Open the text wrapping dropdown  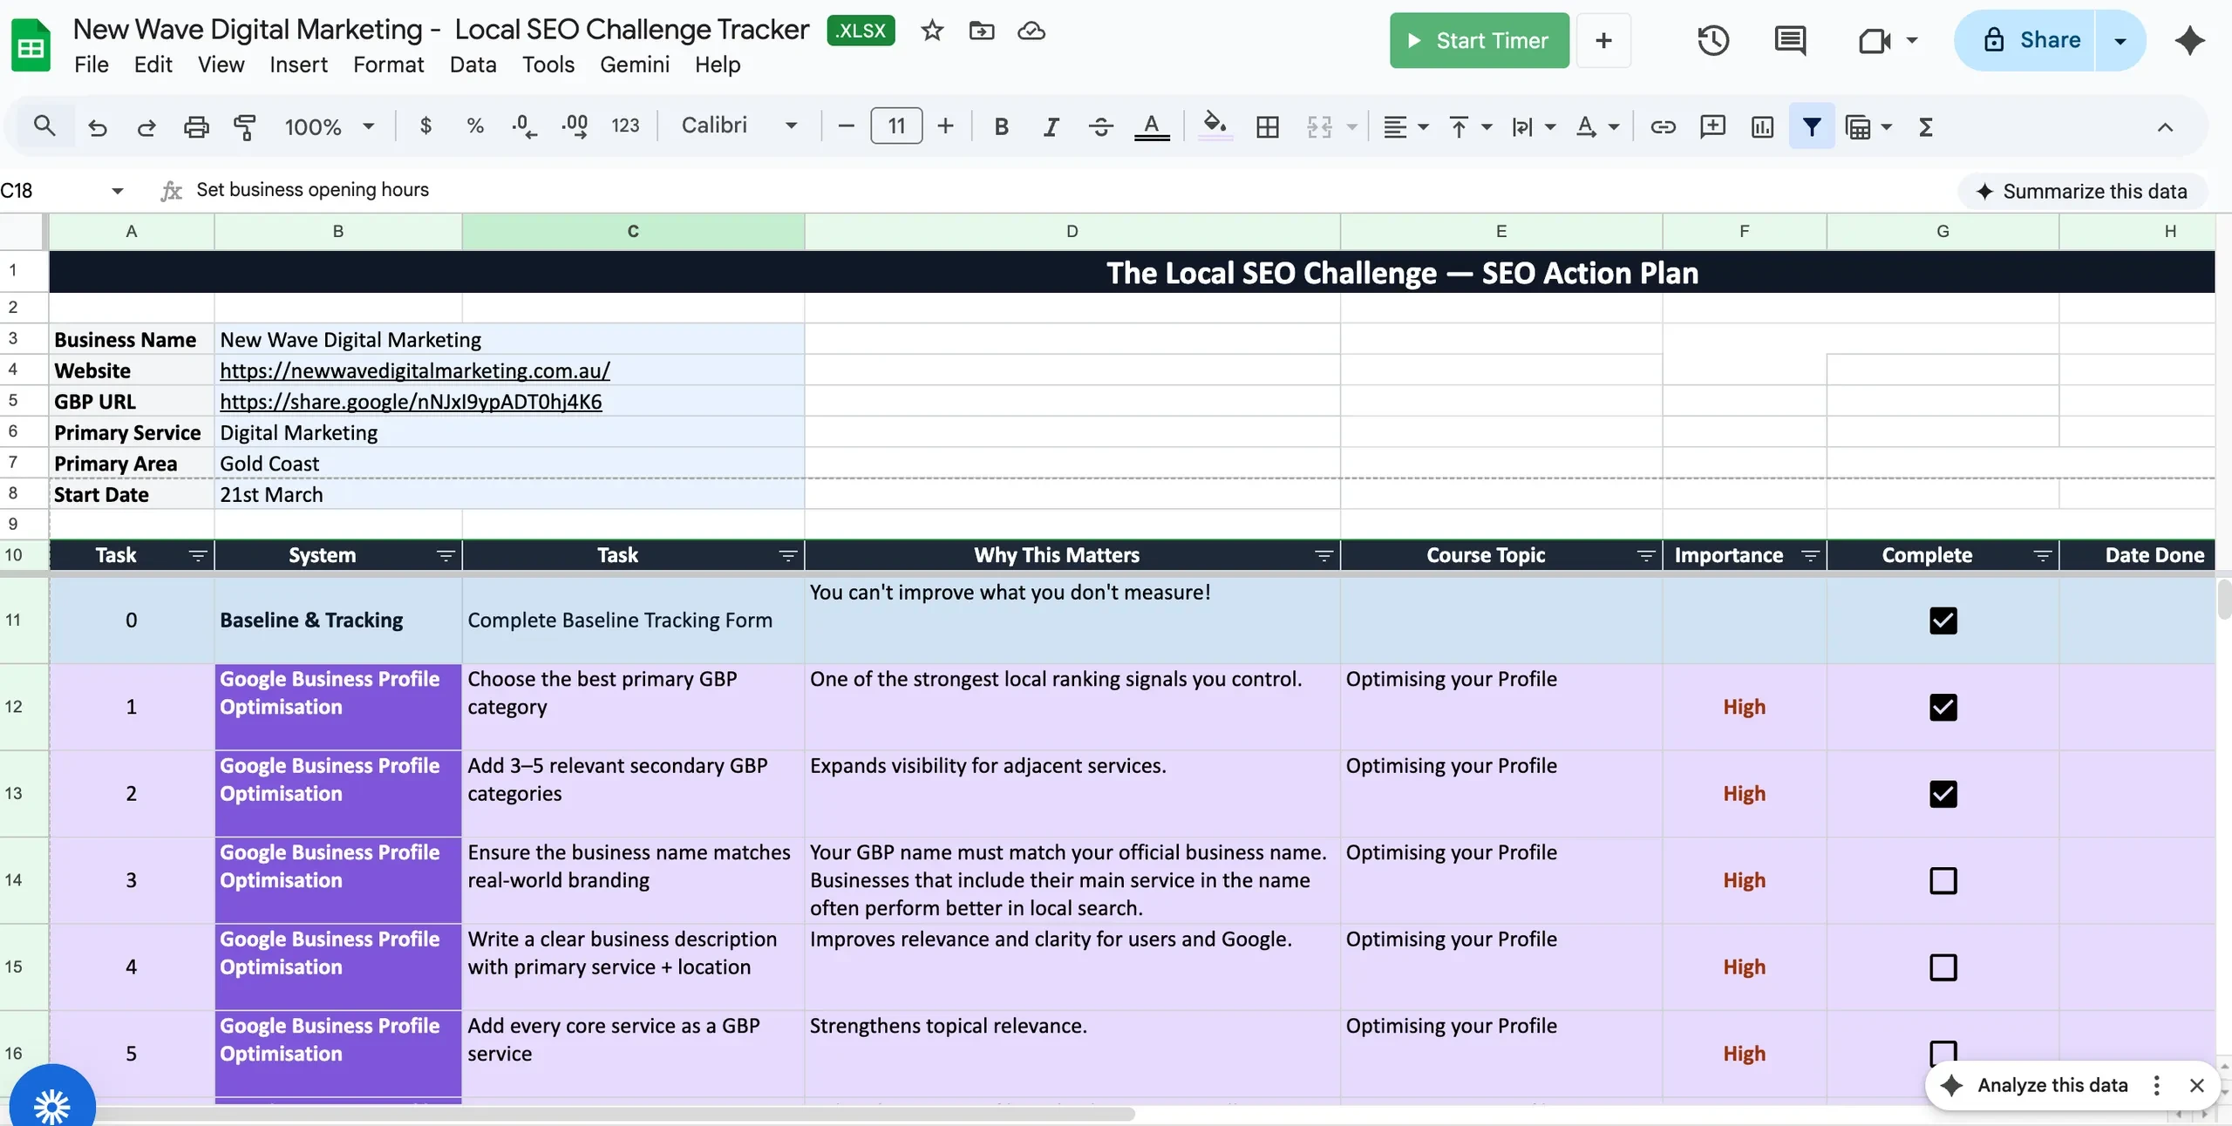(x=1534, y=127)
